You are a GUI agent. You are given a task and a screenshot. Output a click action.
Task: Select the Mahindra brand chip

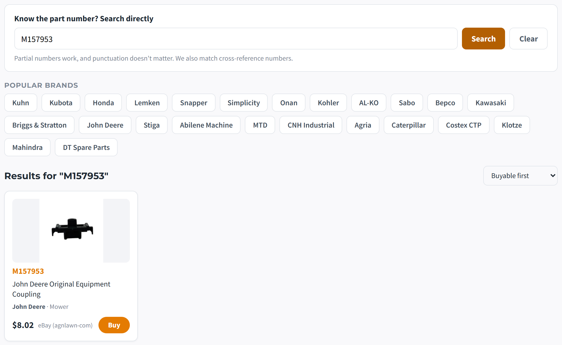click(27, 148)
